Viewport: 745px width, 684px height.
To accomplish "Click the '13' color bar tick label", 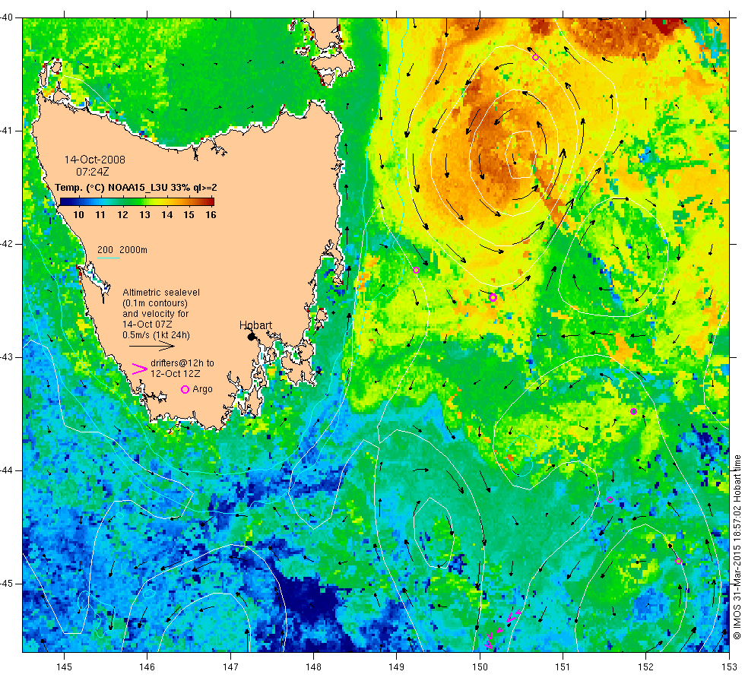I will pyautogui.click(x=144, y=214).
